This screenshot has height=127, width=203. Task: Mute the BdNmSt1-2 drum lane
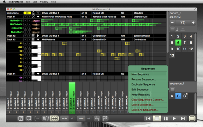[25, 21]
